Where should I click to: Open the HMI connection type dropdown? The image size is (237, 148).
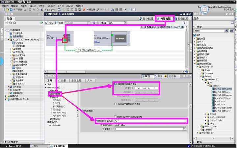tap(89, 23)
